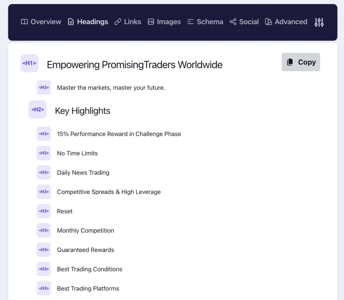
Task: Click the Advanced code-file icon
Action: coord(268,22)
